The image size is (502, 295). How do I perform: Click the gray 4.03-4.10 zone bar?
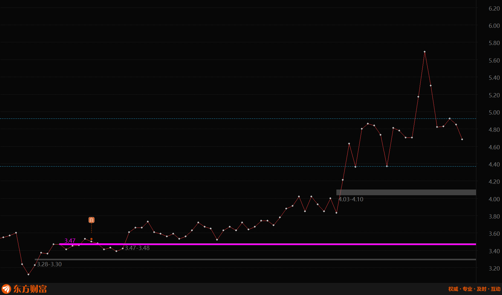tap(406, 192)
